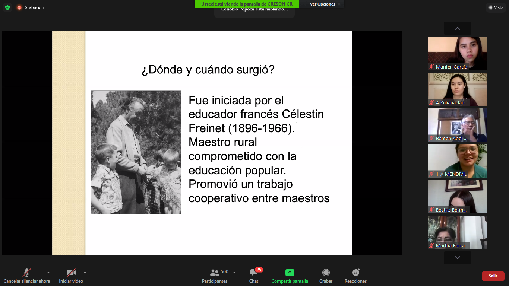Turn on camera with Iniciar video
509x286 pixels.
click(x=71, y=276)
